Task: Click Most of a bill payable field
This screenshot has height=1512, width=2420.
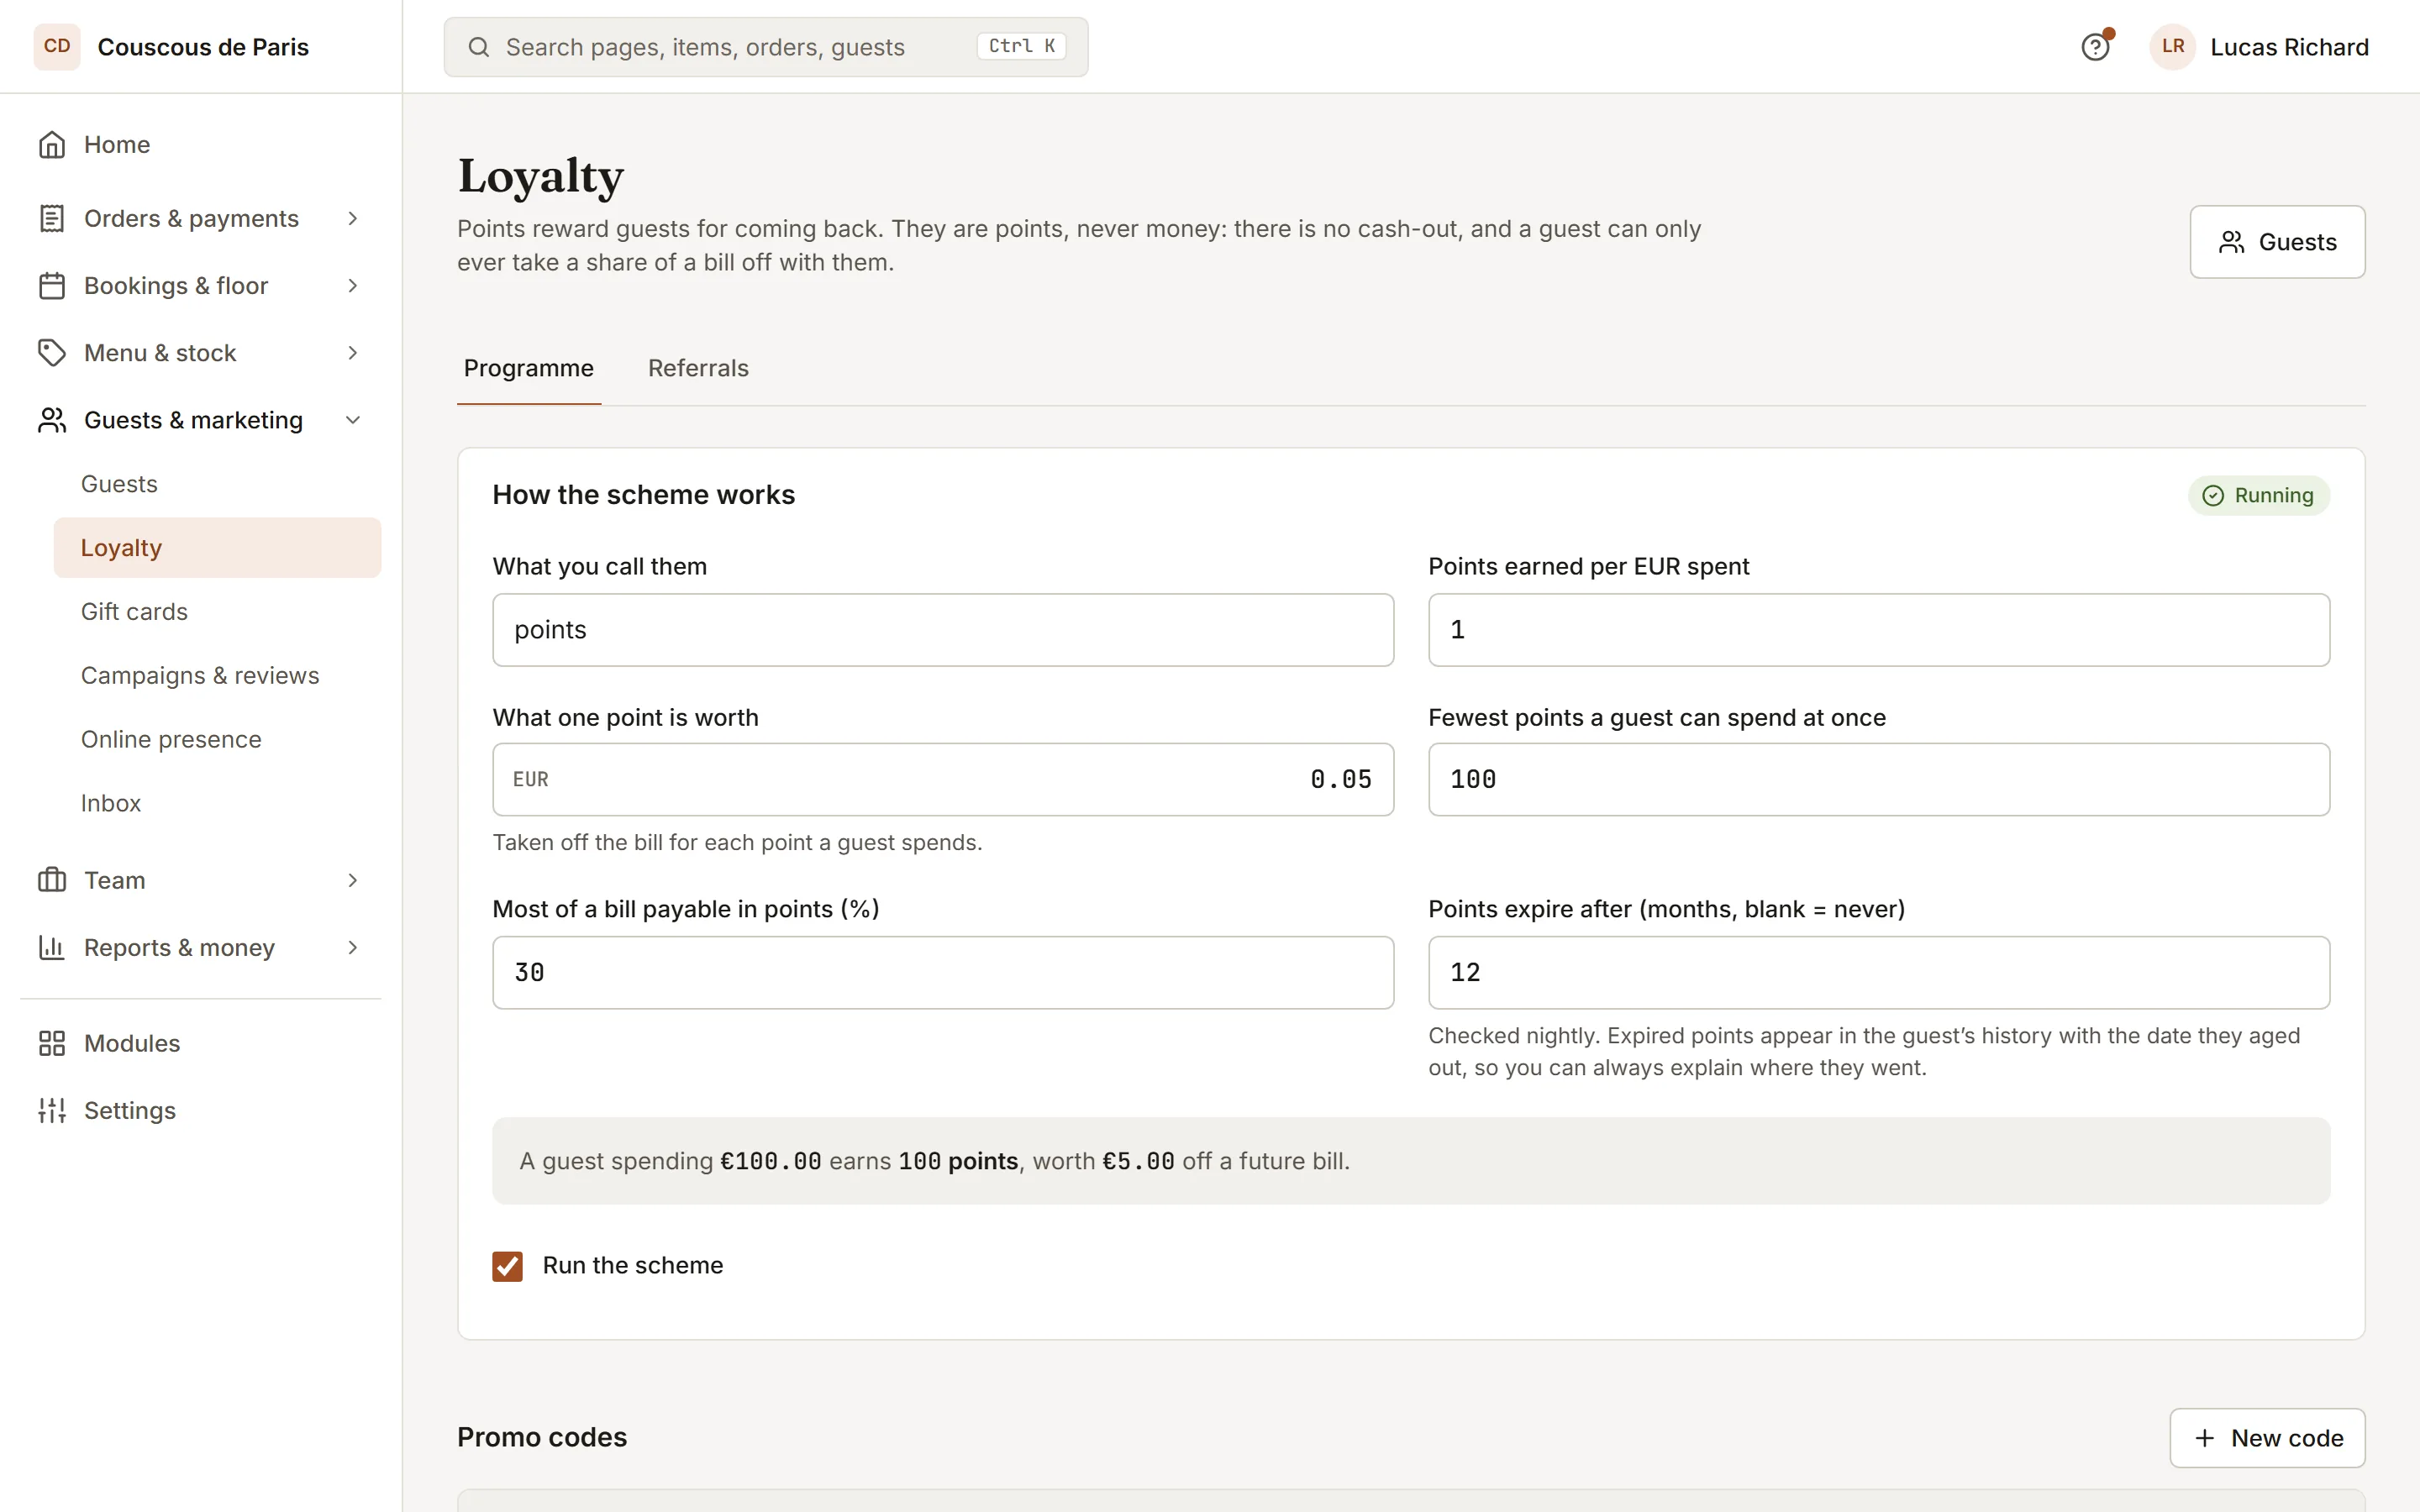Action: 943,972
